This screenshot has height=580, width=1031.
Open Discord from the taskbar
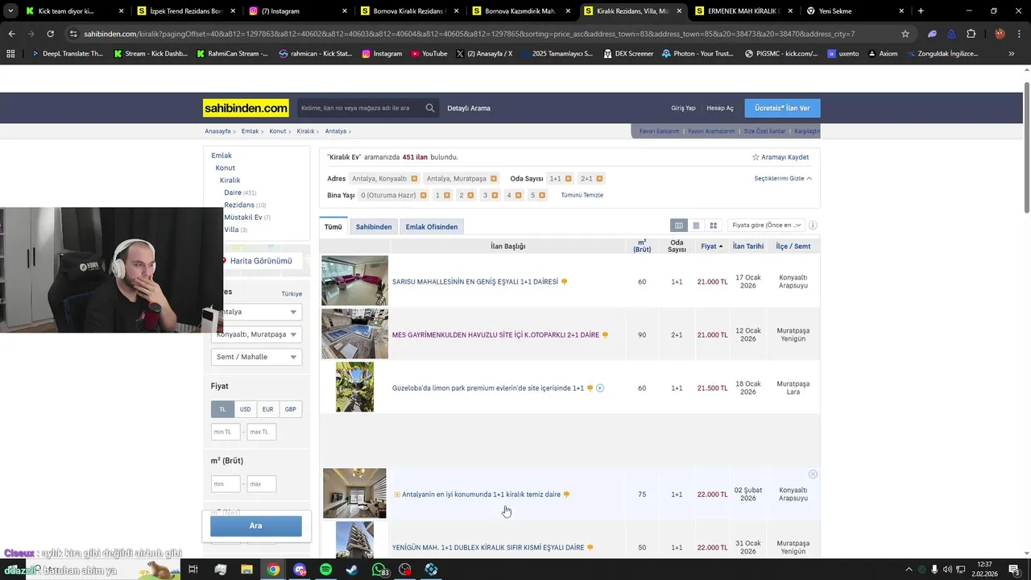300,570
